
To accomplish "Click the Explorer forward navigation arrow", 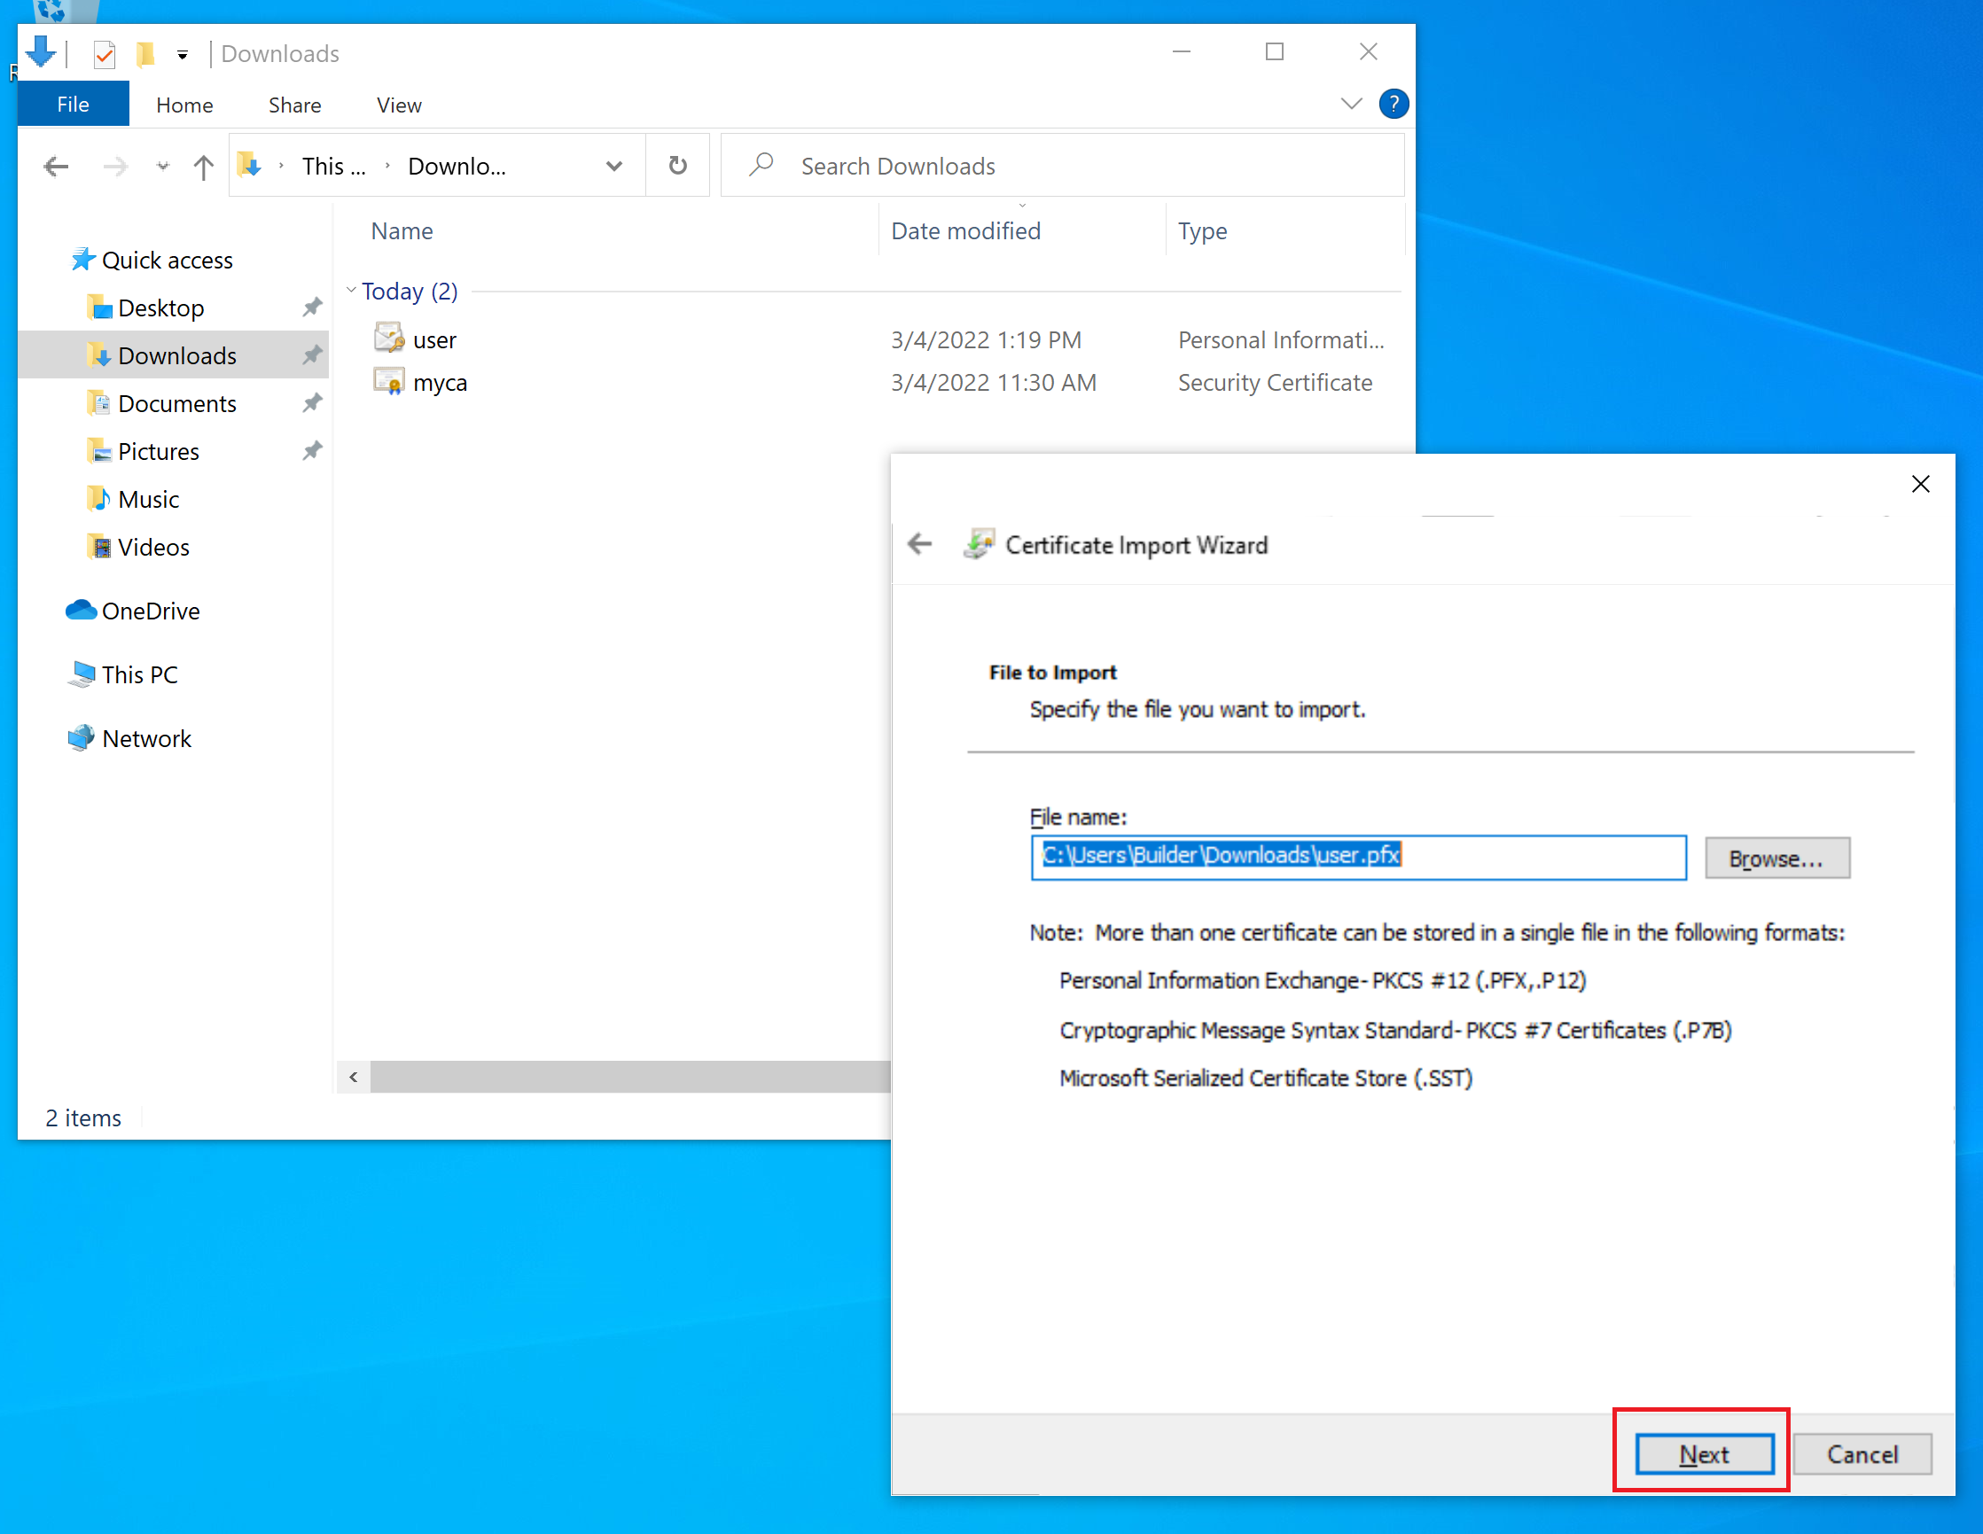I will click(x=114, y=166).
